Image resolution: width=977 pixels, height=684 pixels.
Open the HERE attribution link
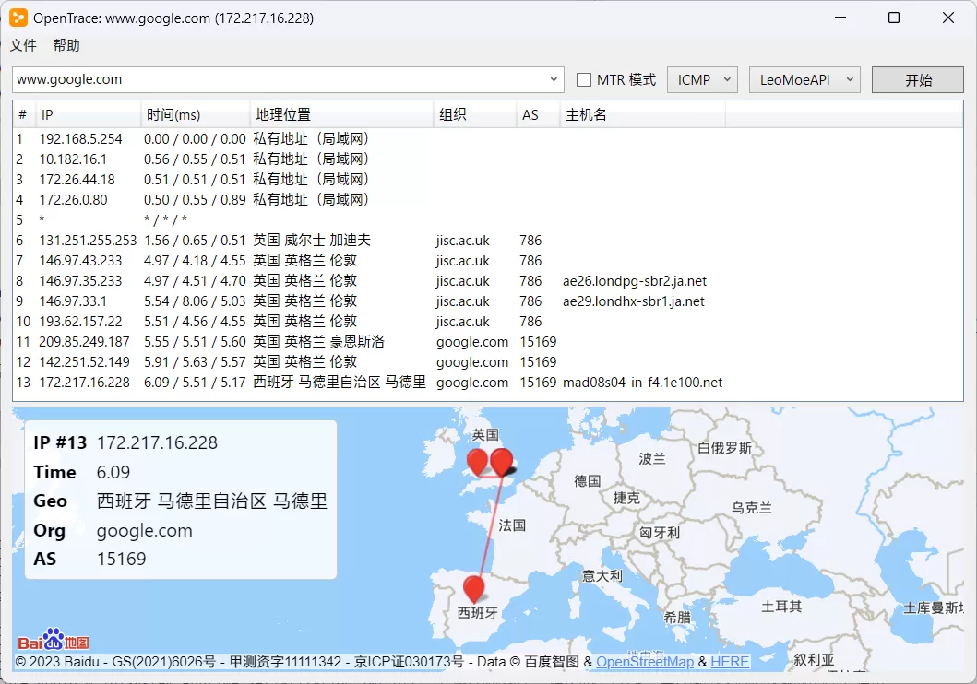[x=730, y=661]
